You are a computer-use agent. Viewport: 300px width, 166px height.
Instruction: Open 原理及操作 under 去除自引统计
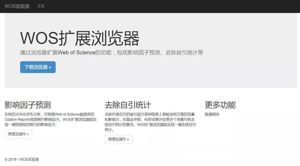pyautogui.click(x=118, y=139)
